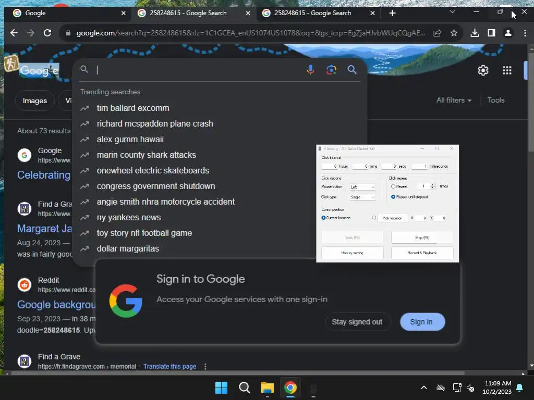The height and width of the screenshot is (400, 534).
Task: Open the Click type dropdown
Action: 363,197
